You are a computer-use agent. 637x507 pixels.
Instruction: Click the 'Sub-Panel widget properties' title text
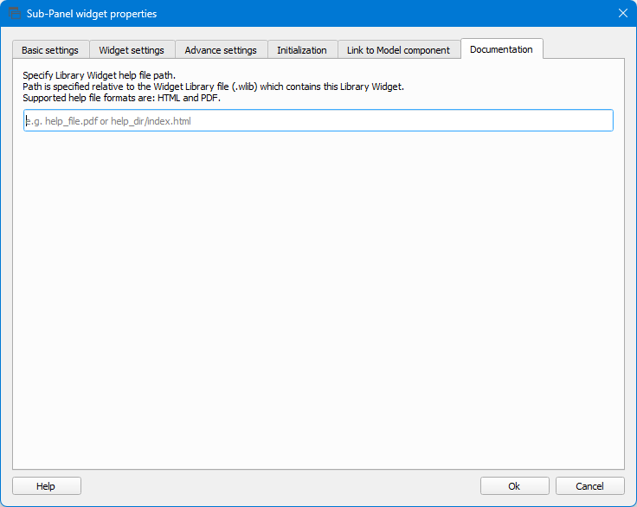click(x=92, y=14)
